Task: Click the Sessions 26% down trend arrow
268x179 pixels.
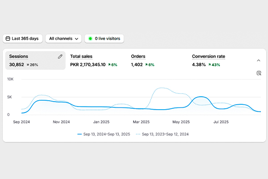Action: 27,65
